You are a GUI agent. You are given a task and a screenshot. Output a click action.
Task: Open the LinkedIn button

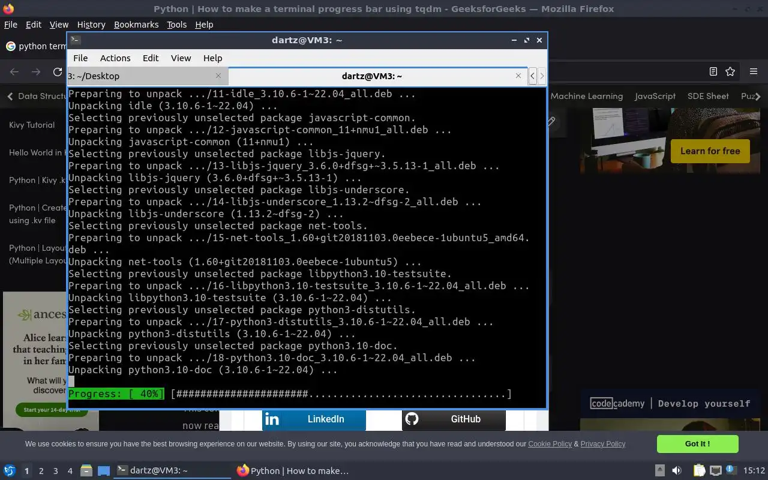pyautogui.click(x=314, y=419)
